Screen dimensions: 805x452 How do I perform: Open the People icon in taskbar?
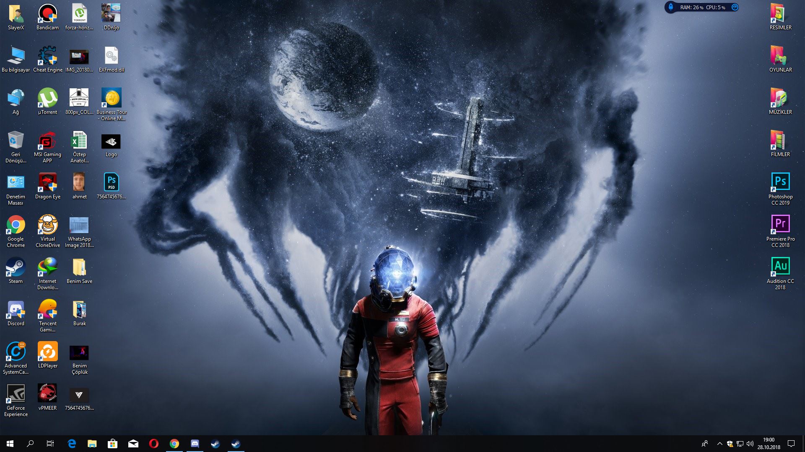tap(705, 444)
